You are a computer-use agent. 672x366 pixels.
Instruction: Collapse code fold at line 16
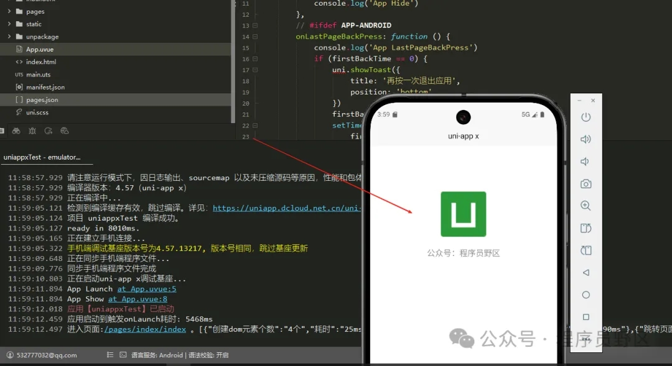[x=255, y=58]
